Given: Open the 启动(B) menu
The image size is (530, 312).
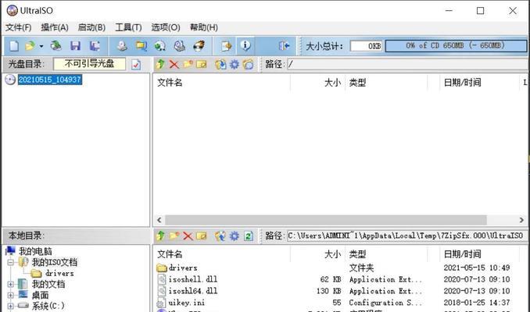Looking at the screenshot, I should [91, 27].
